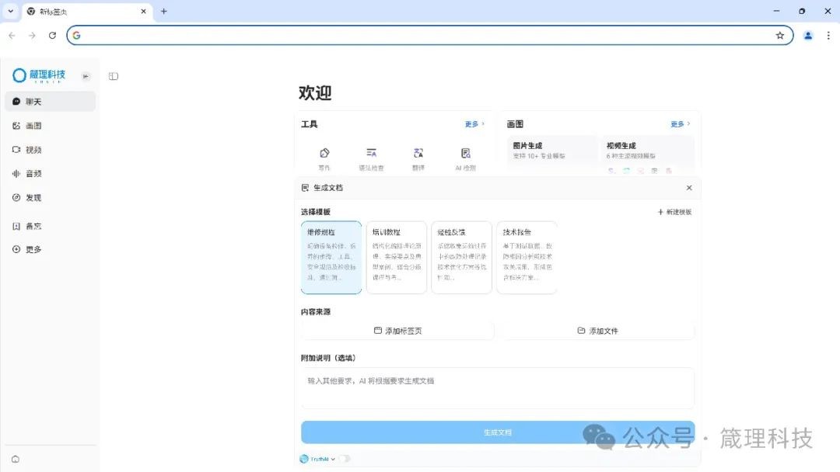
Task: Select the 聊天 chat menu item
Action: click(x=50, y=102)
